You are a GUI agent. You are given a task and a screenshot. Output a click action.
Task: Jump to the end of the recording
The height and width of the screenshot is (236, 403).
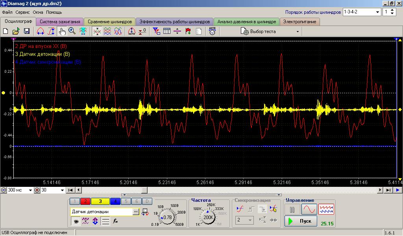388,190
